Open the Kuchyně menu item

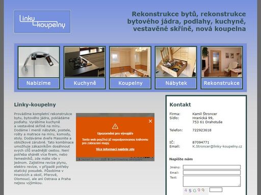click(85, 83)
